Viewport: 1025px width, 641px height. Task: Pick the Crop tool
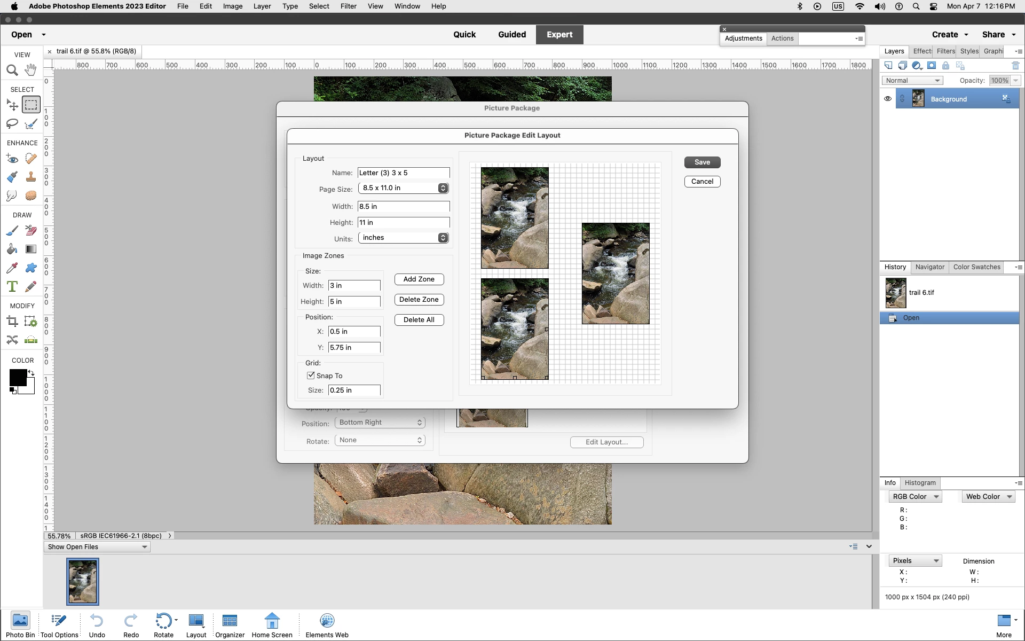[x=12, y=322]
